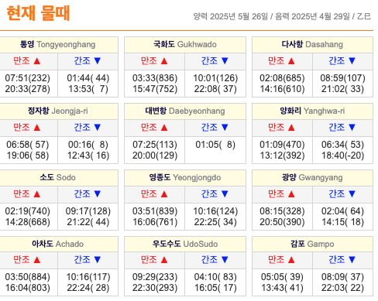
Task: Click Daebyeonhang red high-tide triangle icon
Action: pyautogui.click(x=164, y=128)
